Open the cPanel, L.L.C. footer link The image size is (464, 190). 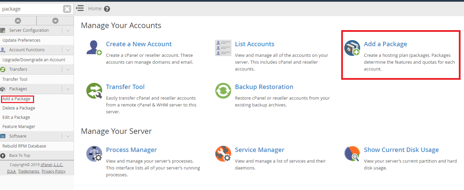(x=52, y=165)
